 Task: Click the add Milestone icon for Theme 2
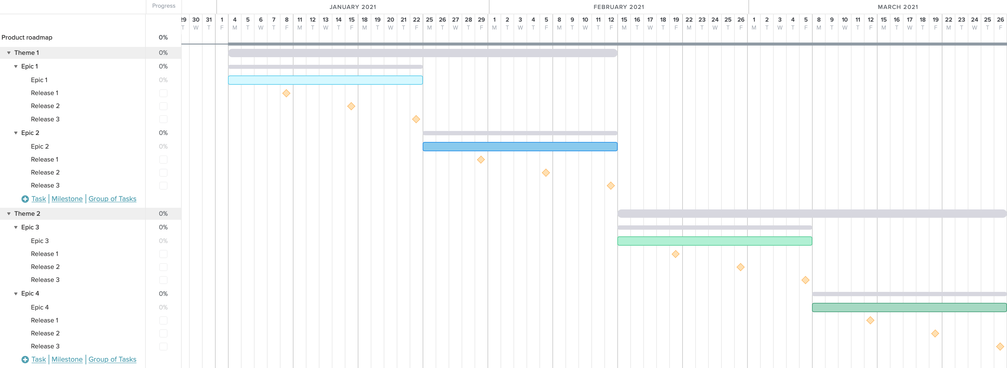[x=68, y=359]
